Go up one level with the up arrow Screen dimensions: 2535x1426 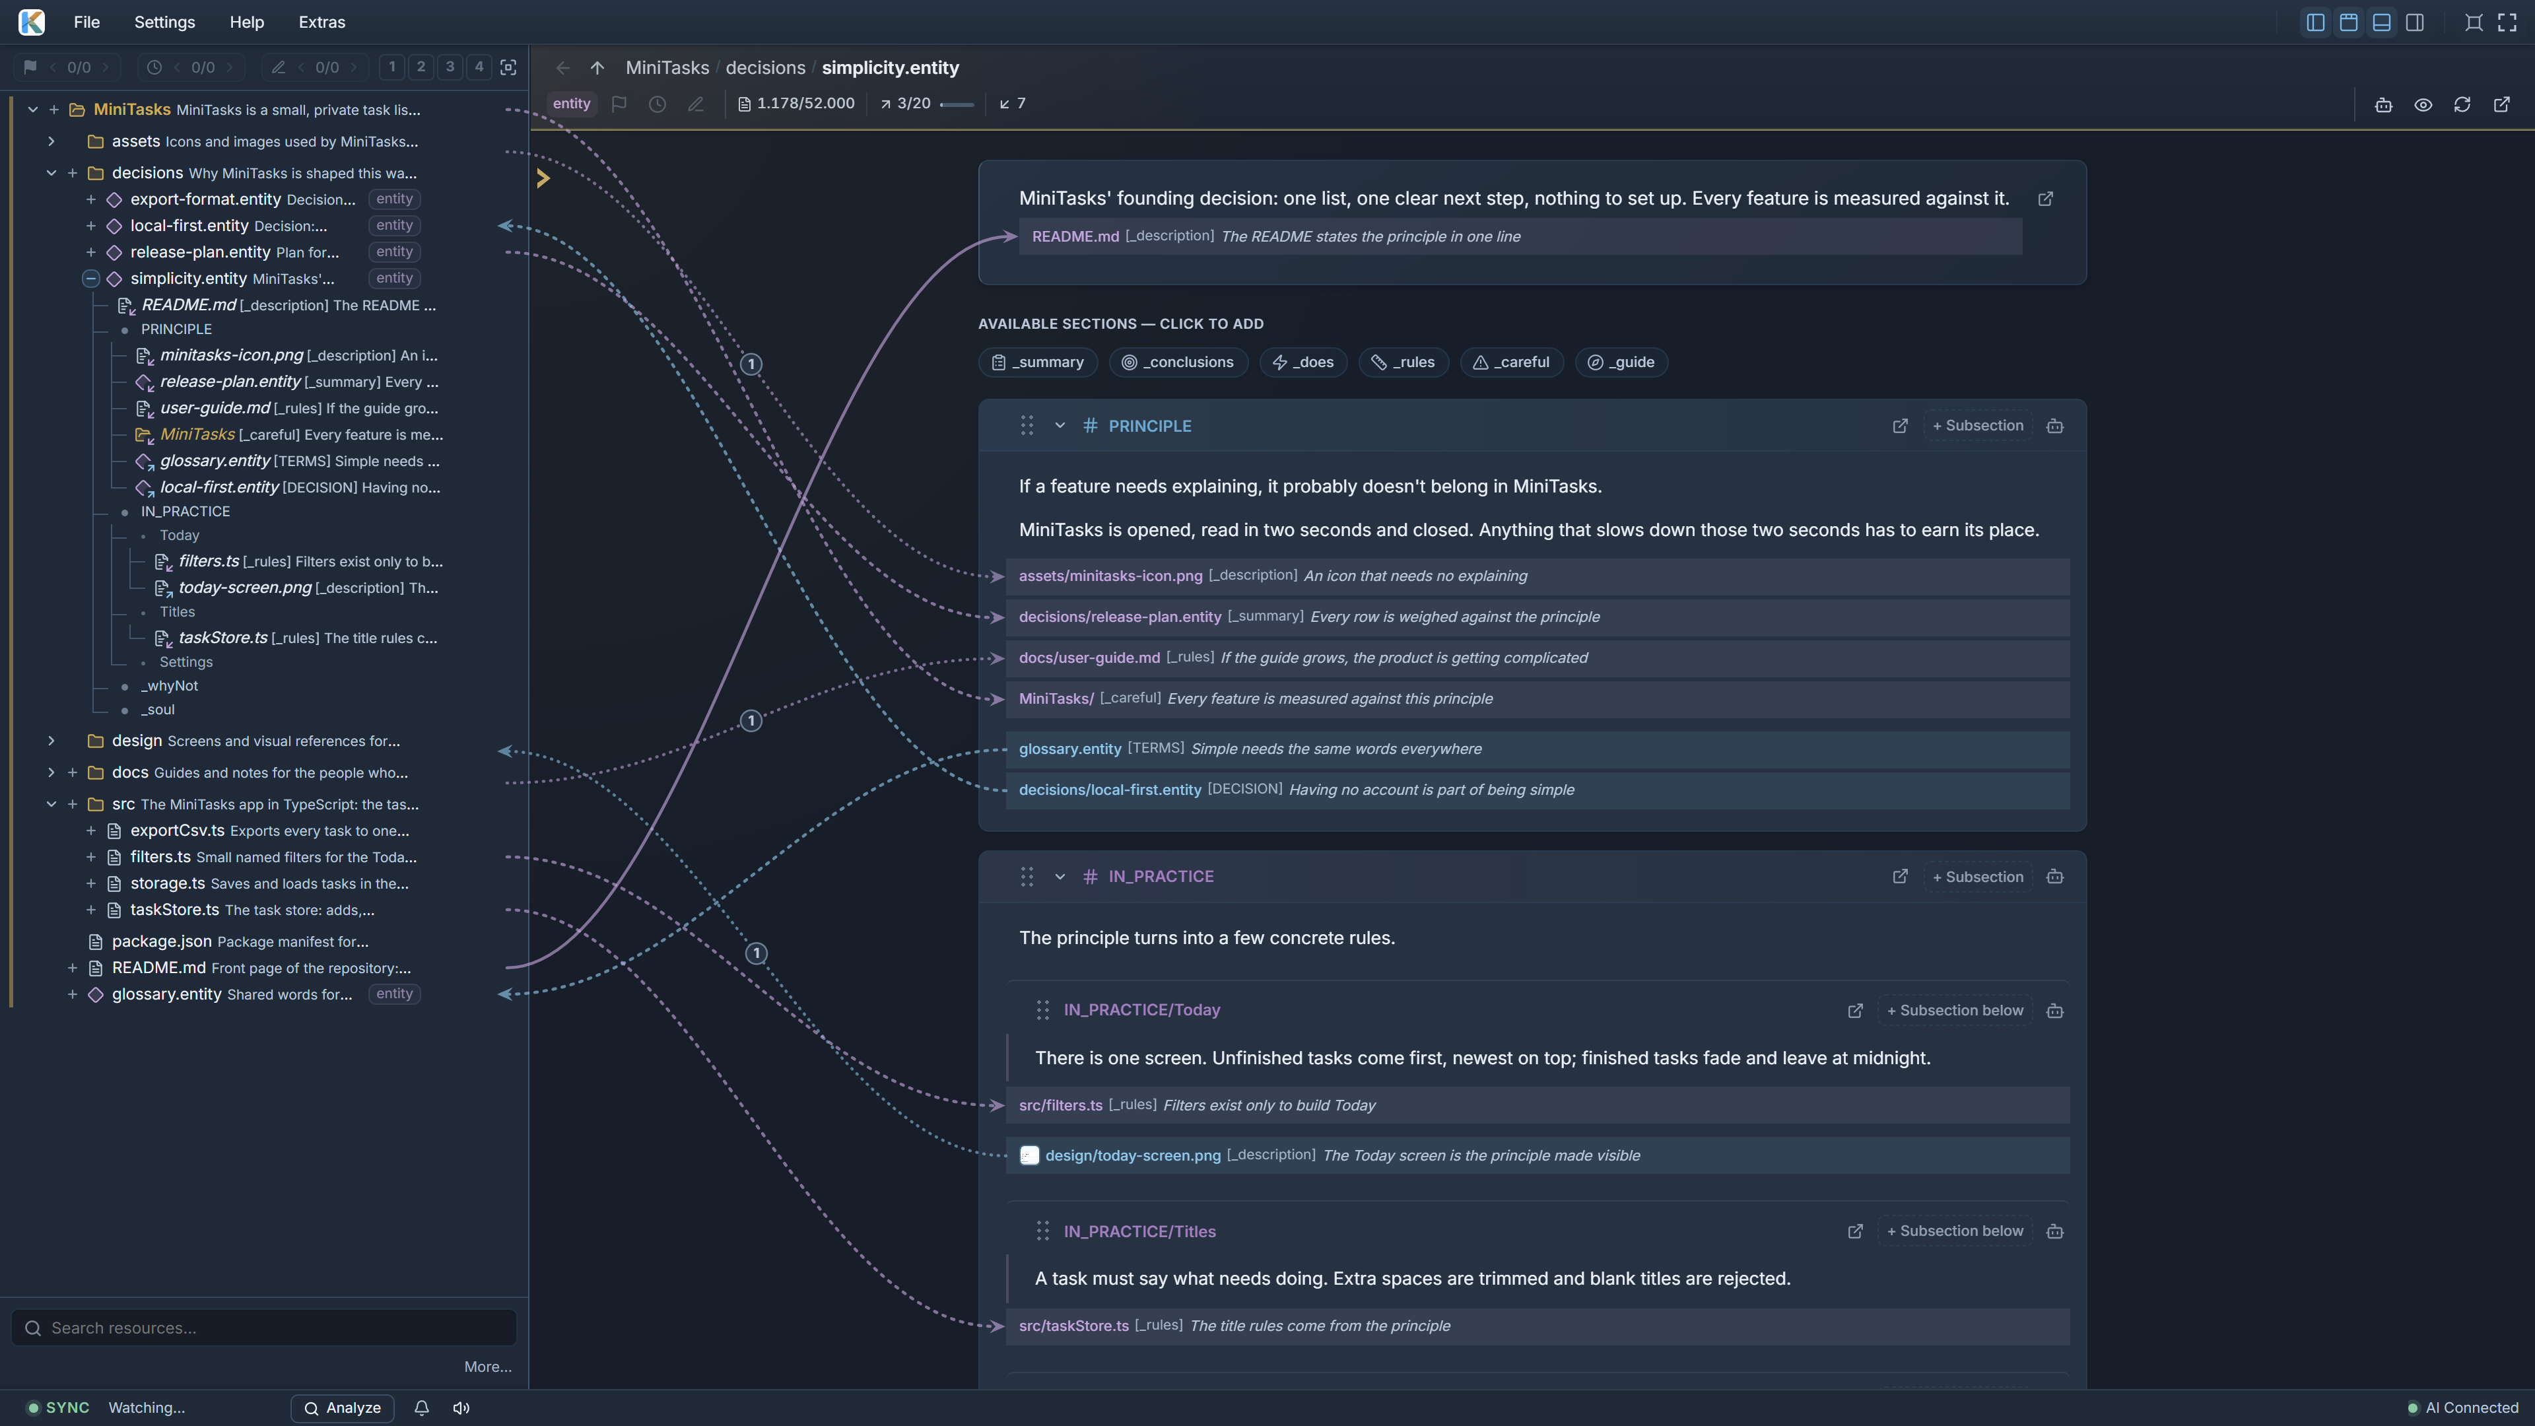pos(597,68)
